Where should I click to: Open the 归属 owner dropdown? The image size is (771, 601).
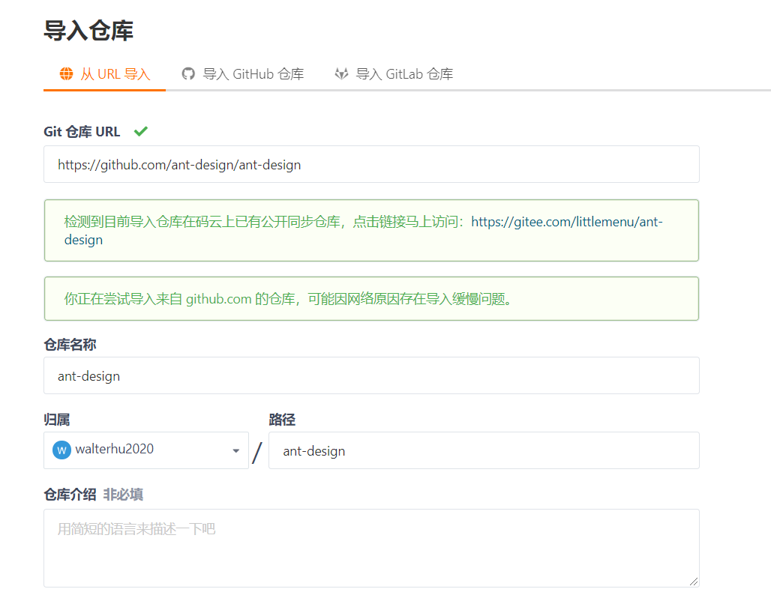[x=146, y=450]
